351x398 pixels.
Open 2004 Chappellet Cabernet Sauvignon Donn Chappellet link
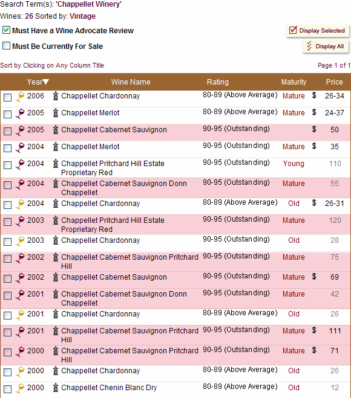click(x=124, y=188)
